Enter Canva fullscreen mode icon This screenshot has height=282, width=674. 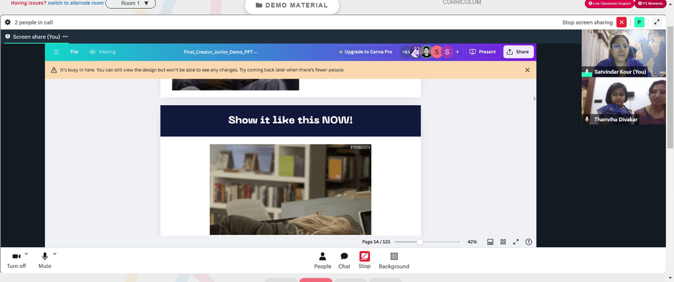pyautogui.click(x=516, y=242)
